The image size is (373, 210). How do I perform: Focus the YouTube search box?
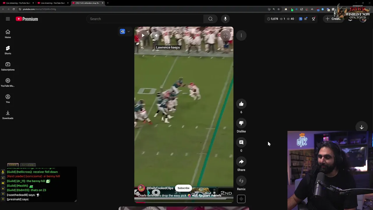(145, 19)
